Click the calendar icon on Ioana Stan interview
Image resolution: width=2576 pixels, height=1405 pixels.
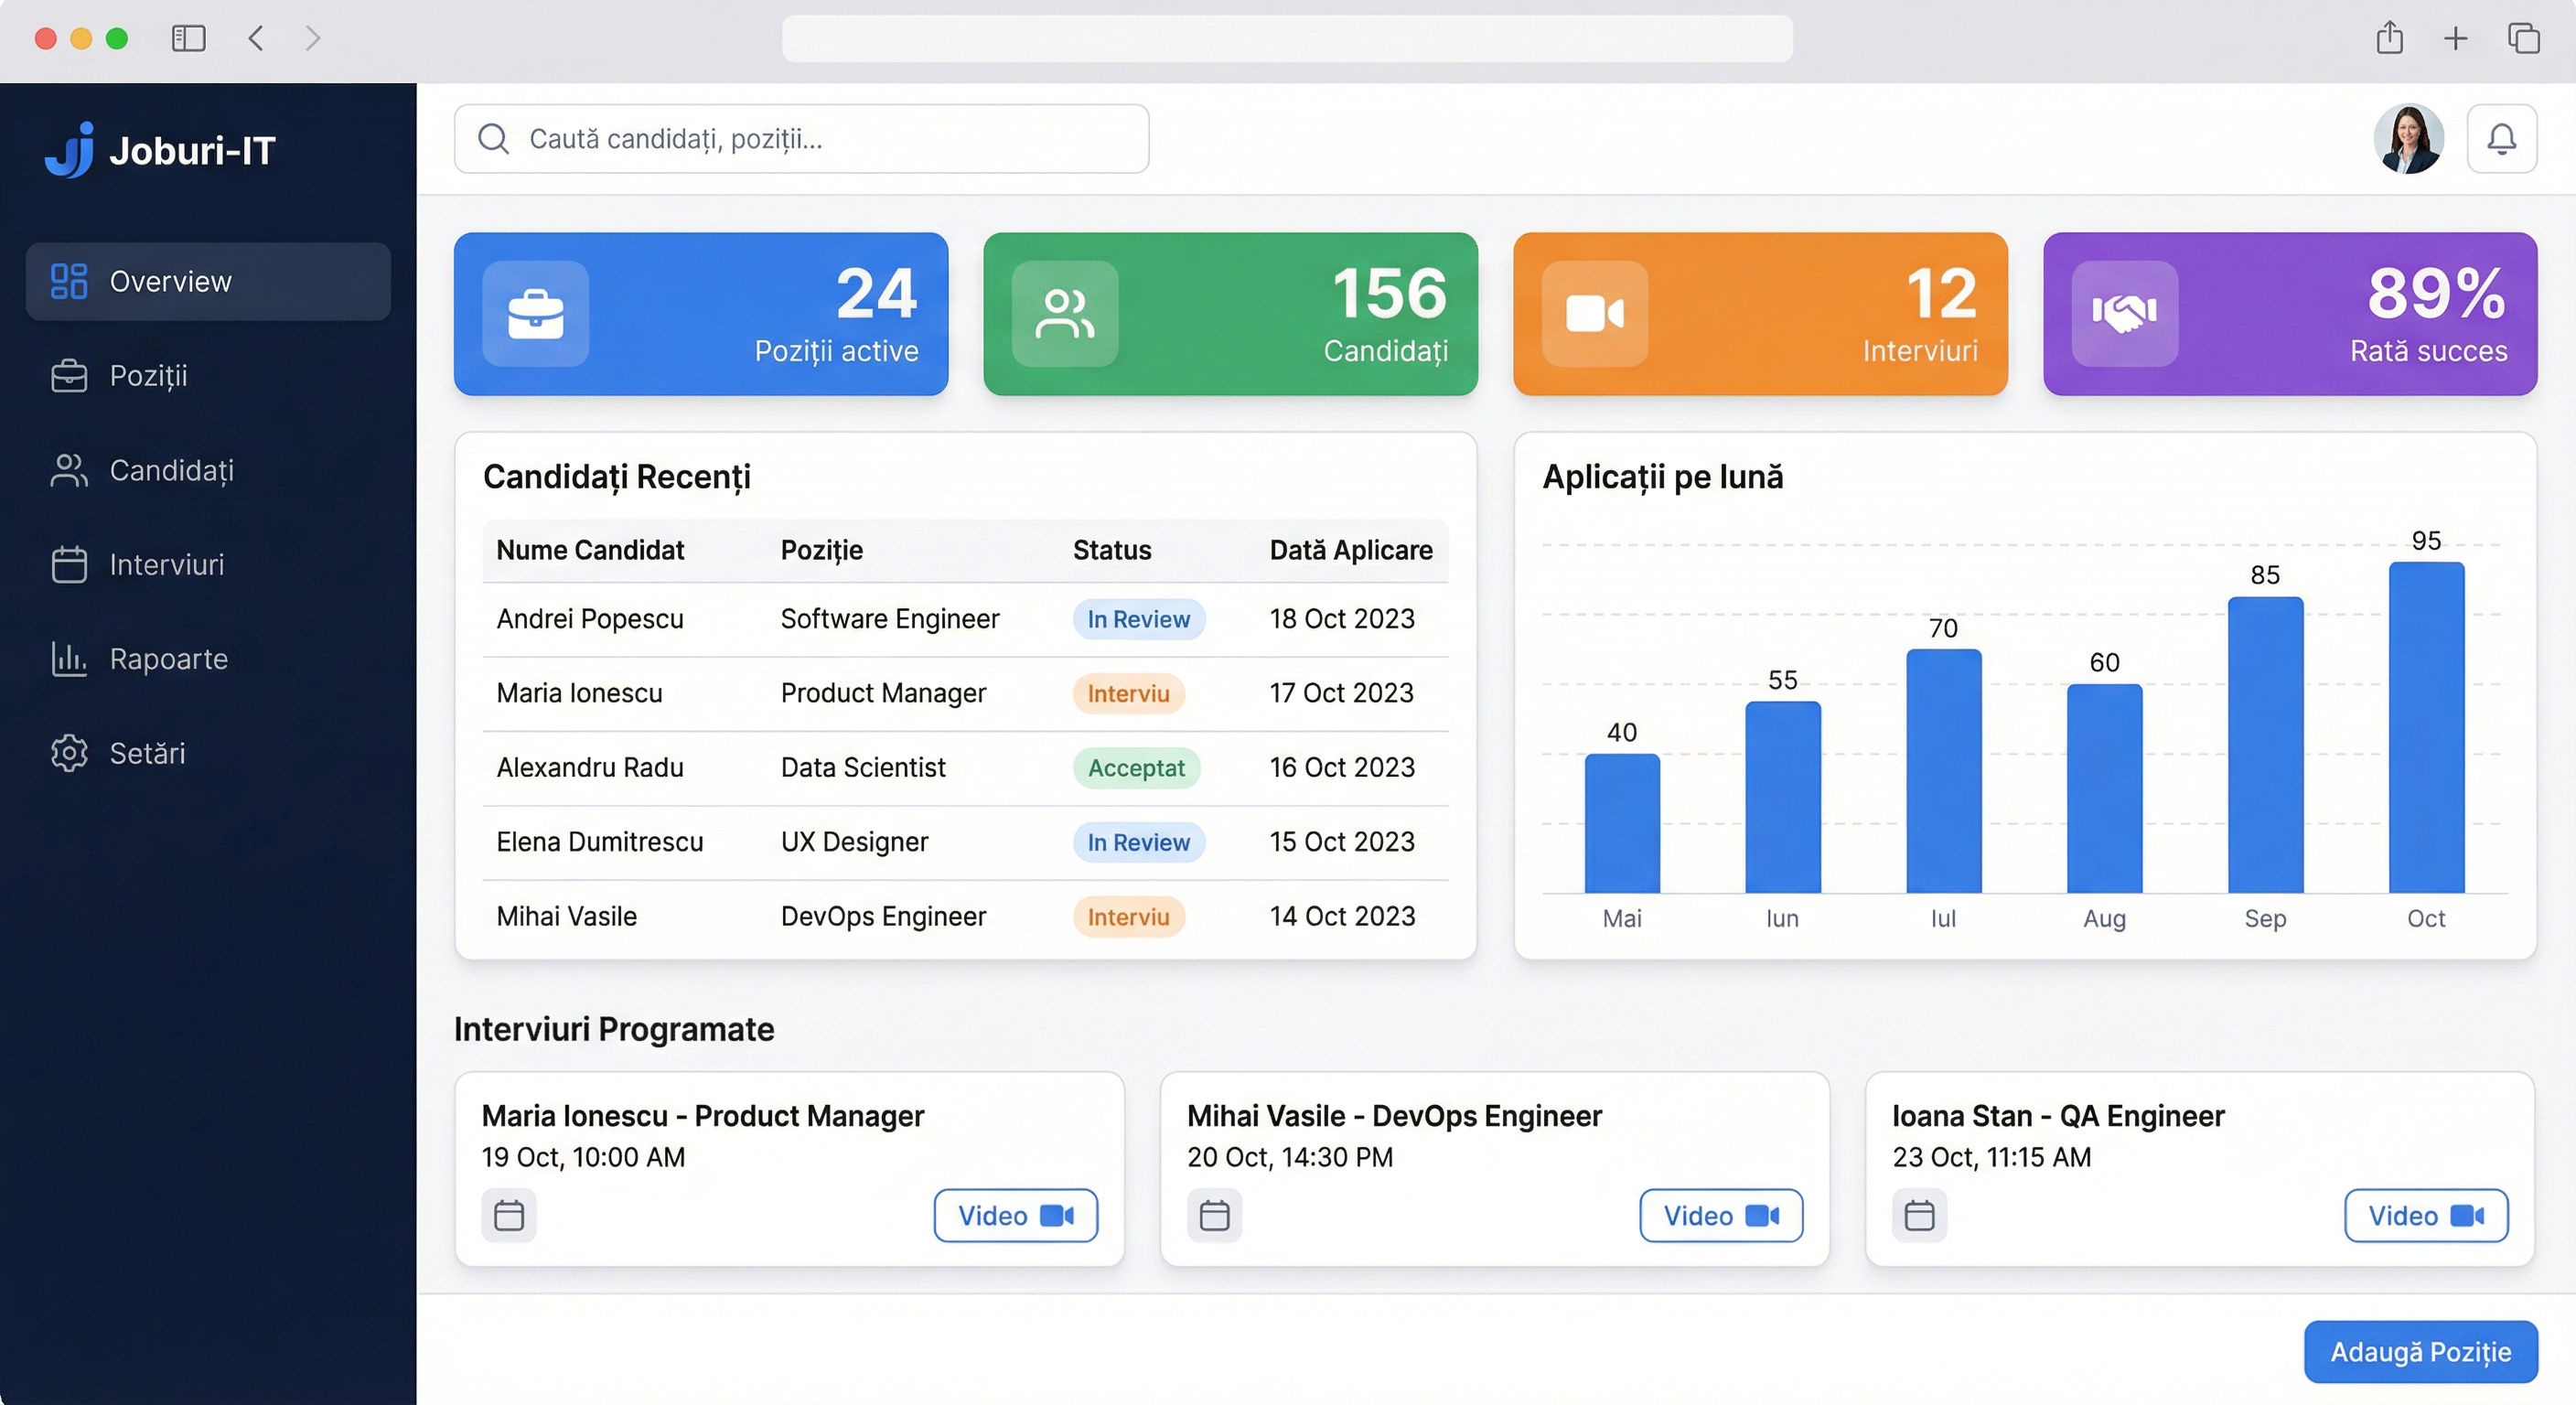pos(1919,1215)
